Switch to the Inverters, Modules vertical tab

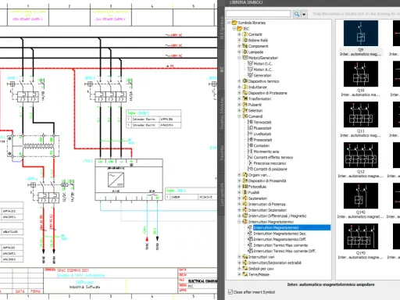pyautogui.click(x=222, y=112)
